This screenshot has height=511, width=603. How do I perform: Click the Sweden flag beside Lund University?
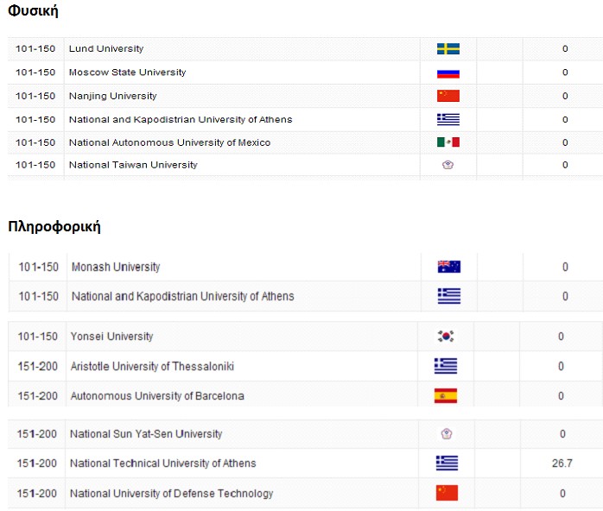[448, 49]
